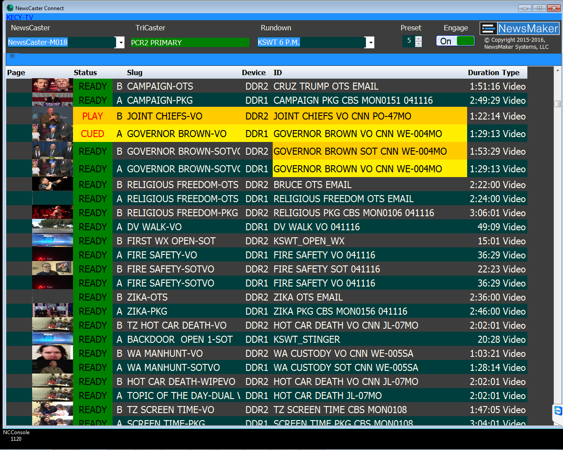This screenshot has height=450, width=563.
Task: Select the GOVERNOR BROWN-VO slug
Action: click(x=177, y=134)
